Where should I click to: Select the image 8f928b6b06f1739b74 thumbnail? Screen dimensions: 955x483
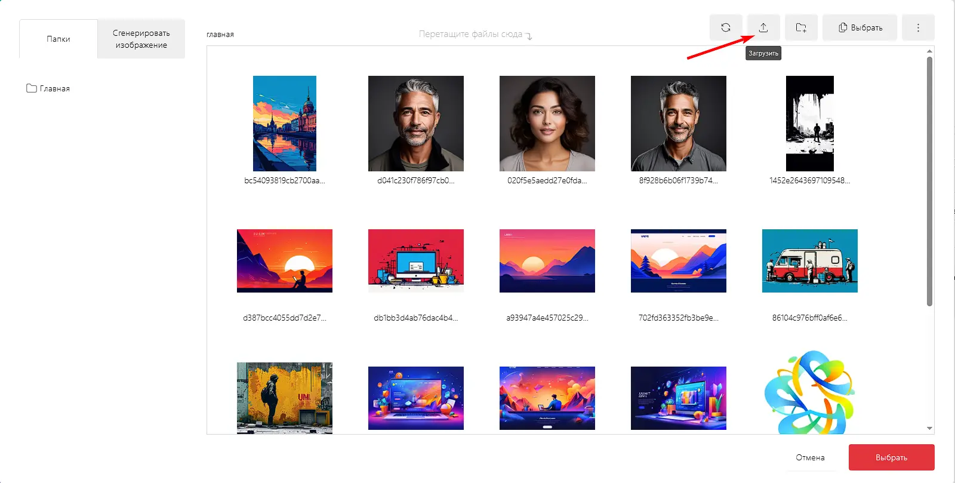click(x=679, y=124)
